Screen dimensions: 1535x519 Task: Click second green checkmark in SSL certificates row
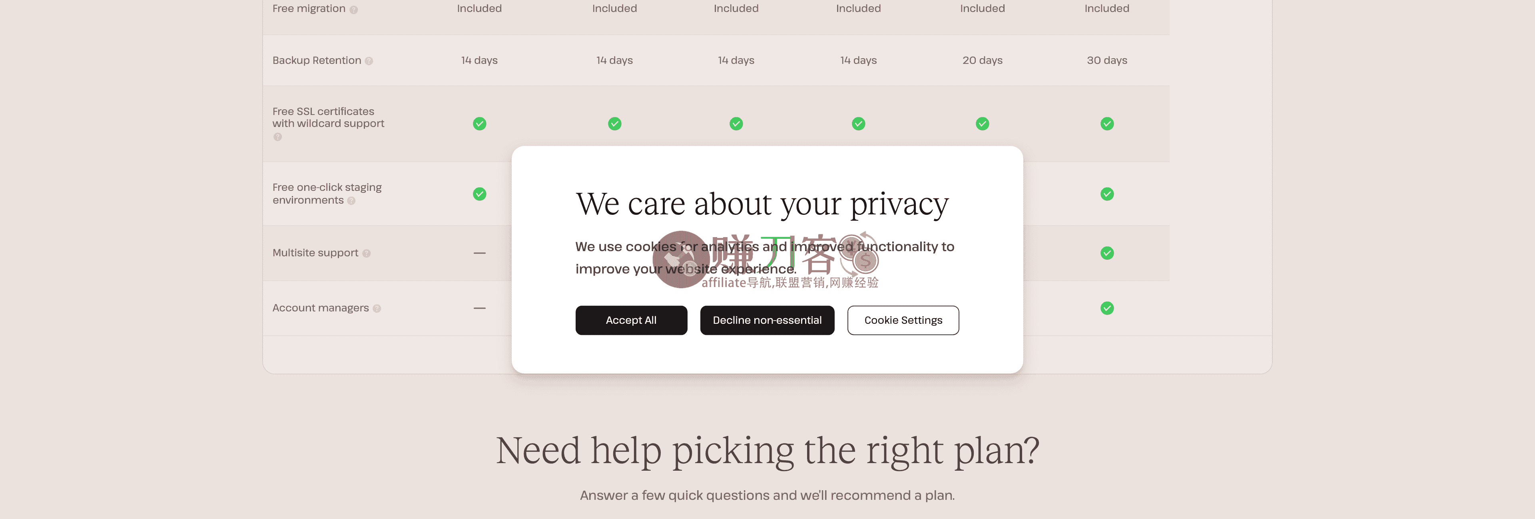[x=614, y=124]
